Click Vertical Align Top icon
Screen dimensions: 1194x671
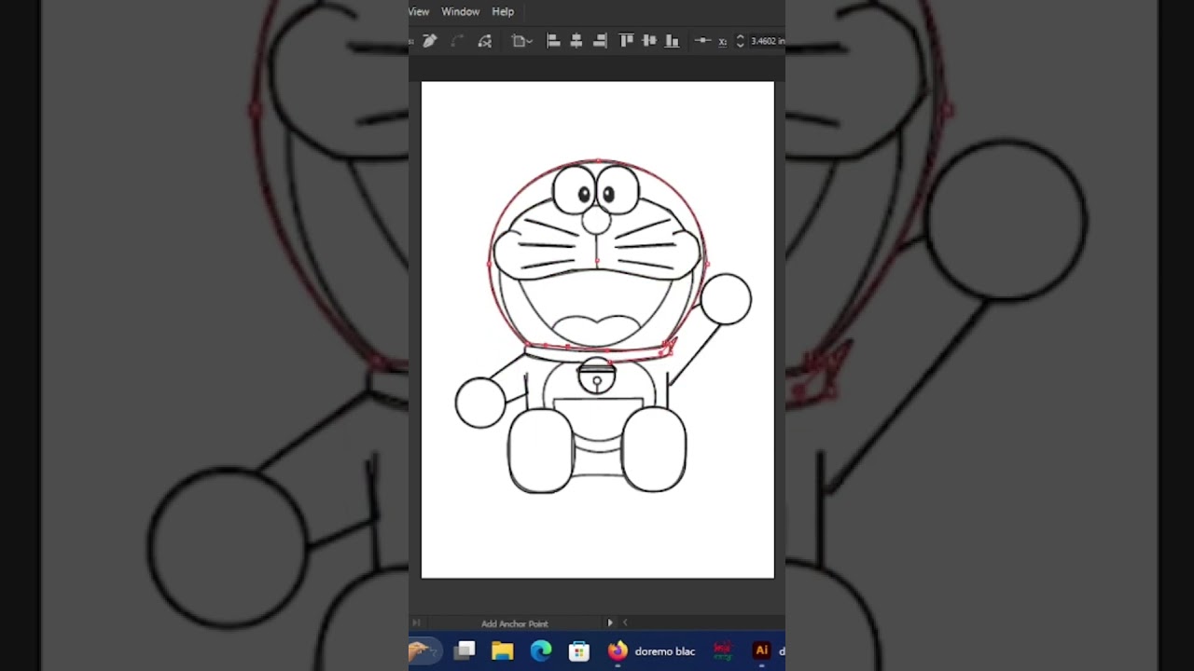tap(626, 41)
